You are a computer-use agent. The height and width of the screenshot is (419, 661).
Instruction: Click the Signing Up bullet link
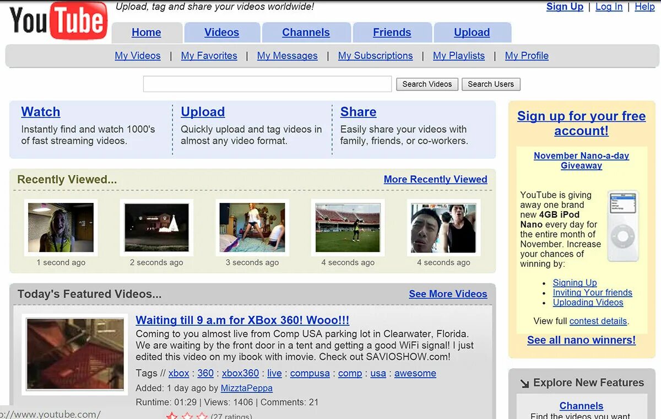(575, 283)
